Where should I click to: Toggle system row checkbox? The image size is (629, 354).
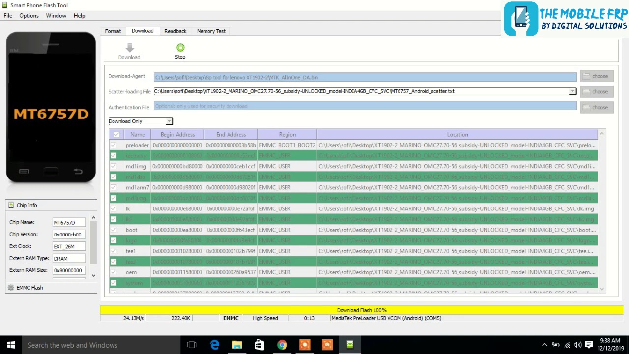[x=114, y=283]
